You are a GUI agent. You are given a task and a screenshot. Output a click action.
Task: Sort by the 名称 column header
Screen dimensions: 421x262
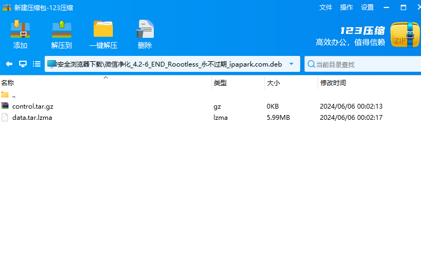click(x=7, y=83)
